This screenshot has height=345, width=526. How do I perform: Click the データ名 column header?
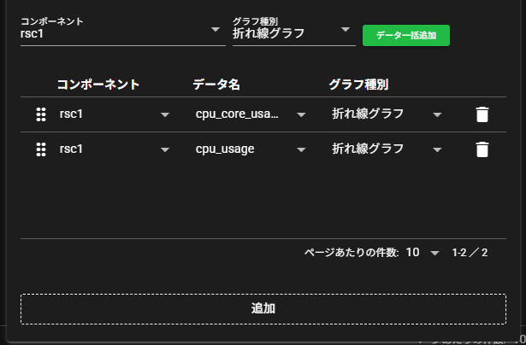click(x=216, y=85)
